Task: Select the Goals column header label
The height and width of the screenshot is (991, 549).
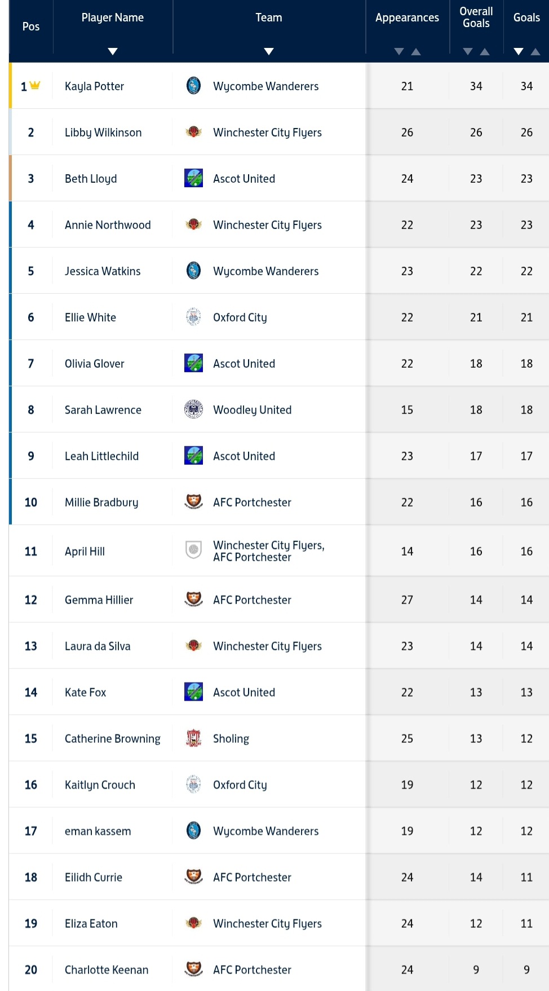Action: point(526,17)
